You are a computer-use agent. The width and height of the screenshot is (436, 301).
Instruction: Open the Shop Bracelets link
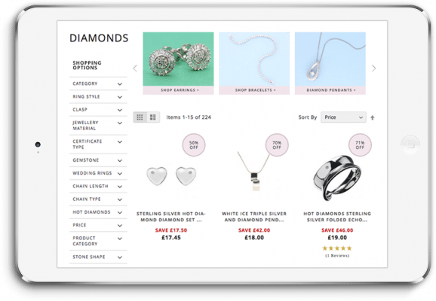tap(254, 90)
